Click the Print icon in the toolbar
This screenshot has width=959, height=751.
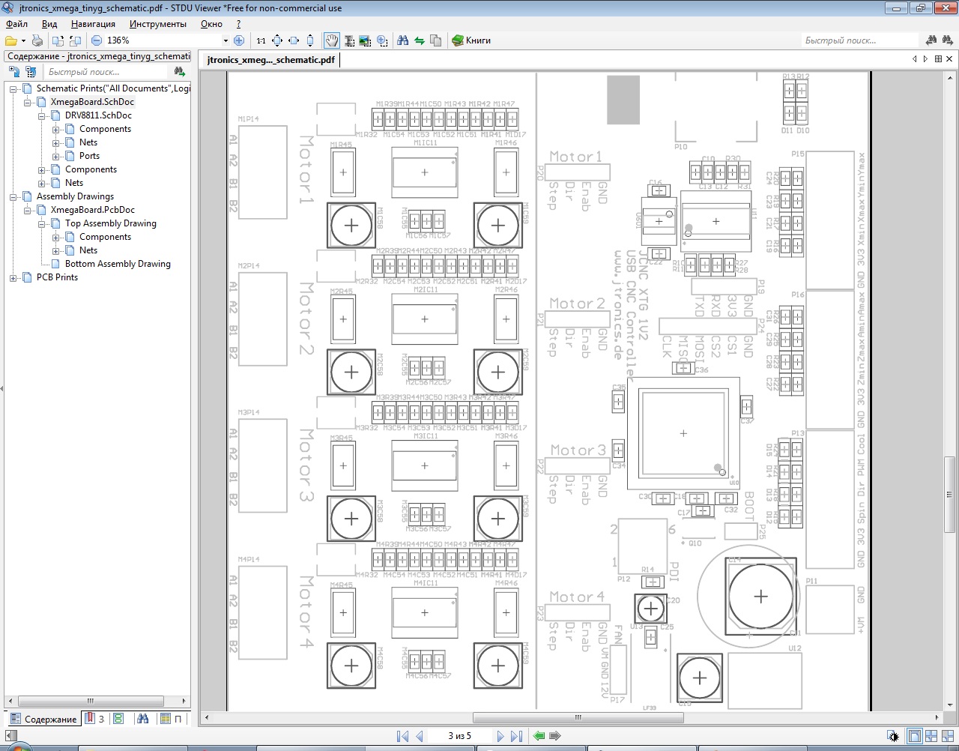click(x=37, y=40)
